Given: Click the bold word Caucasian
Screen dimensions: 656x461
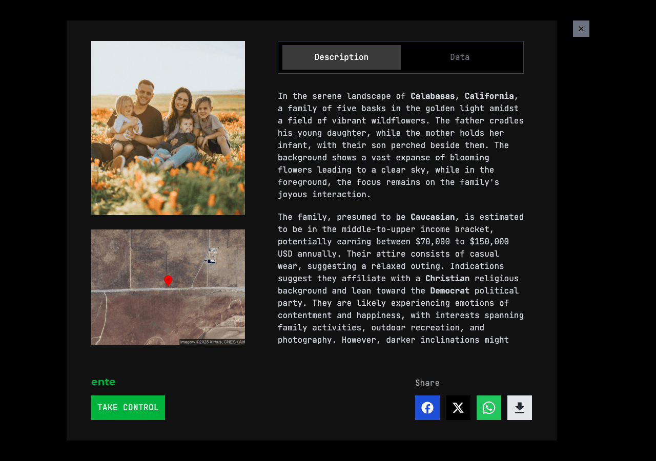Looking at the screenshot, I should [433, 217].
